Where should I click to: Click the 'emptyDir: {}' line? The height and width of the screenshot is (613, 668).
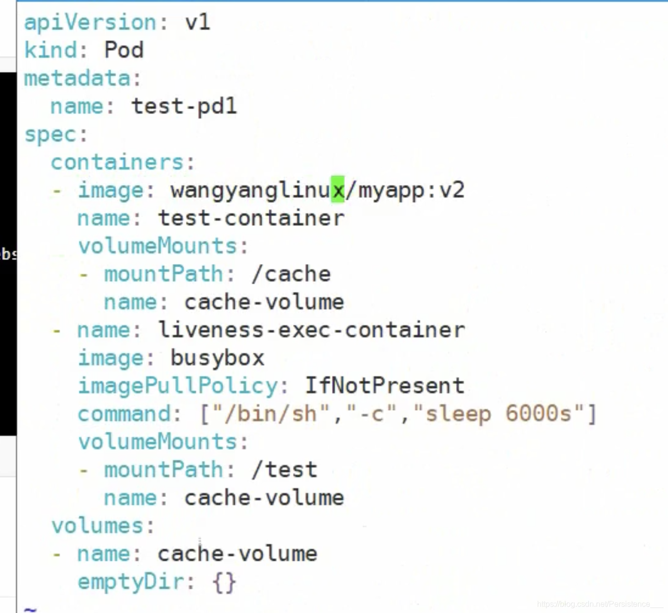(x=157, y=581)
